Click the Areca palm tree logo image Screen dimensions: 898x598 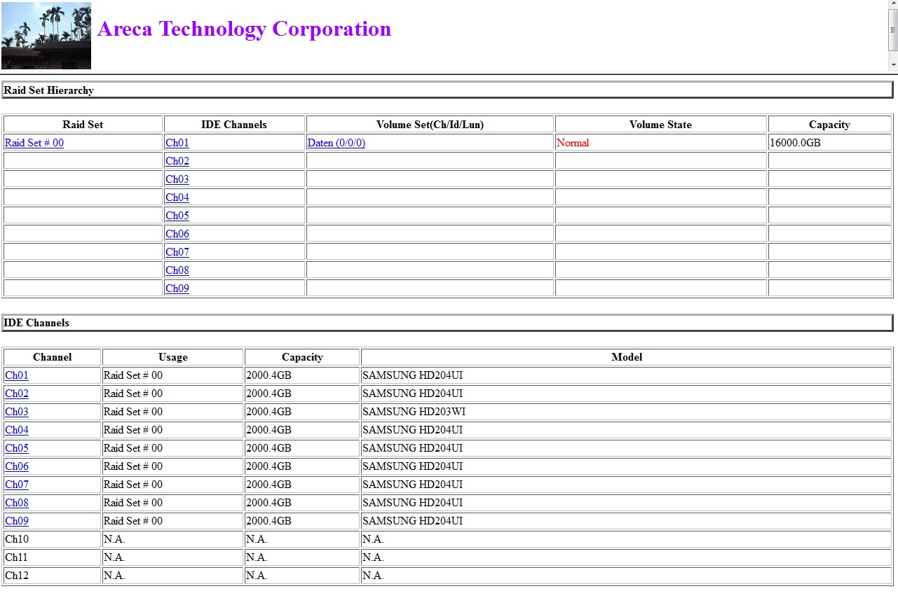(x=46, y=36)
